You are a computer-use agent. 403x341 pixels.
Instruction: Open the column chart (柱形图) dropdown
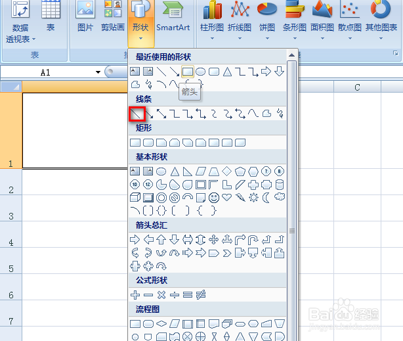coord(212,22)
